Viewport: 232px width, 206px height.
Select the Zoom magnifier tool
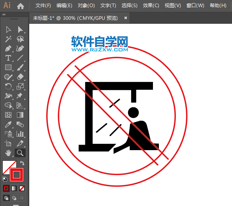coord(20,153)
